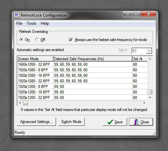Open Advanced Settings dialog
Image resolution: width=168 pixels, height=151 pixels.
click(36, 122)
